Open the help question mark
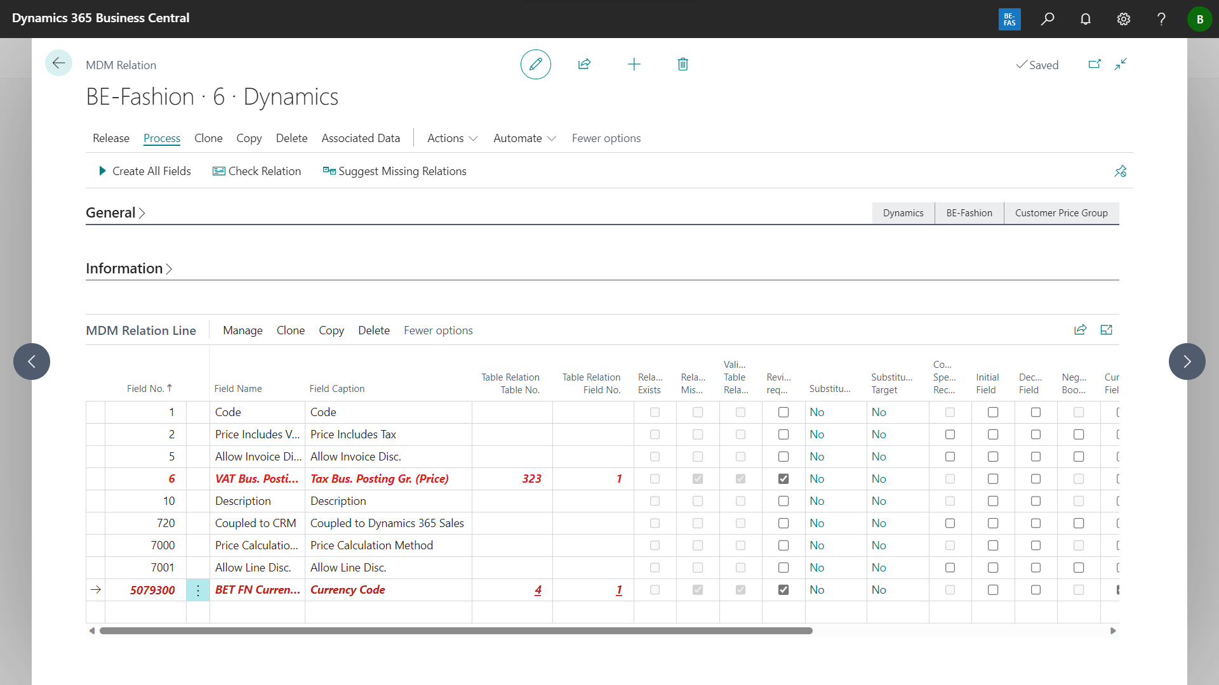The image size is (1219, 685). (1161, 19)
